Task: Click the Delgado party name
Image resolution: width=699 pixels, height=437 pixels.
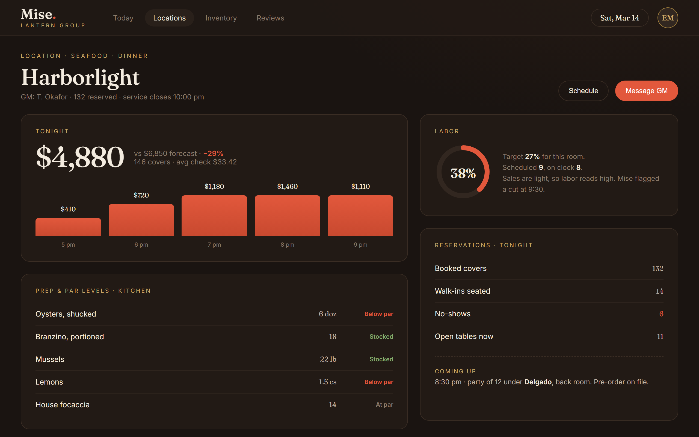Action: tap(538, 382)
